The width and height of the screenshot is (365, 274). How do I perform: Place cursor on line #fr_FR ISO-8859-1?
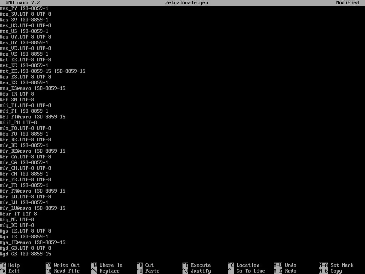click(24, 185)
